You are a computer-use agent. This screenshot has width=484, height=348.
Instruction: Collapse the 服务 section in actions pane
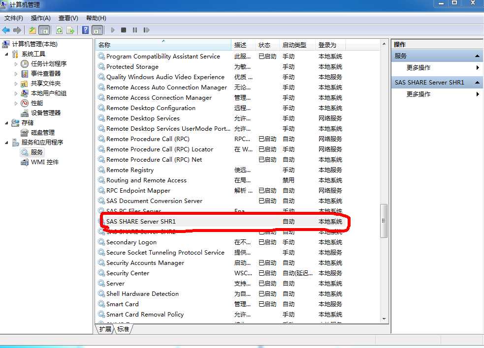(477, 56)
